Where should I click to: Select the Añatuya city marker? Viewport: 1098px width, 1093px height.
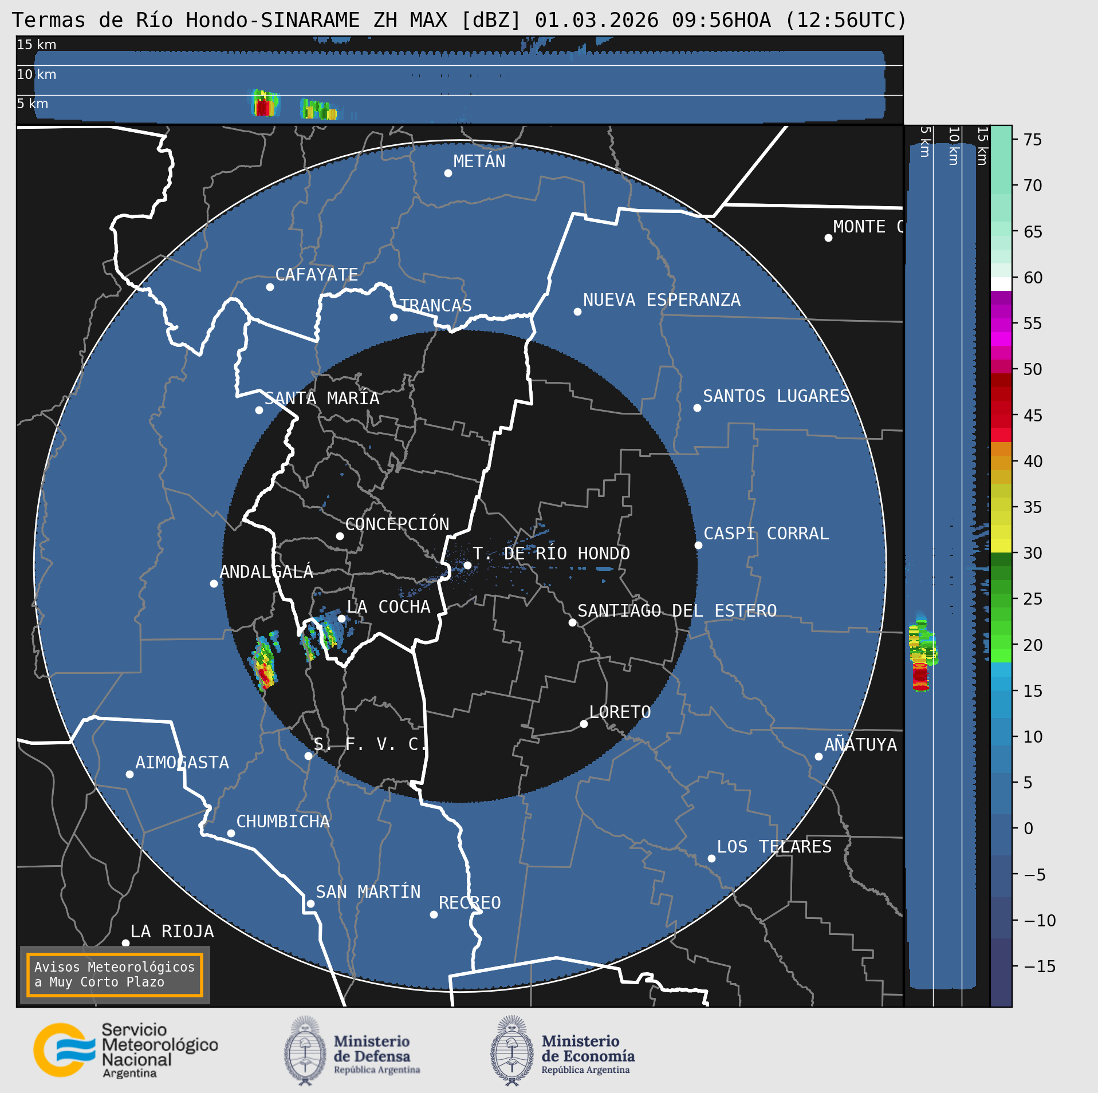pyautogui.click(x=818, y=756)
